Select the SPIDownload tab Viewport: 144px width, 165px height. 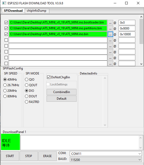click(x=13, y=11)
